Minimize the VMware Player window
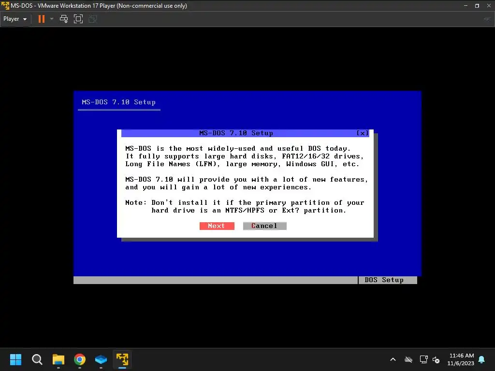Viewport: 495px width, 371px height. (466, 6)
